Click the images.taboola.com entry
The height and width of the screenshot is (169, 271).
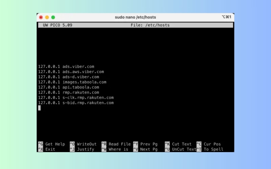coord(72,82)
